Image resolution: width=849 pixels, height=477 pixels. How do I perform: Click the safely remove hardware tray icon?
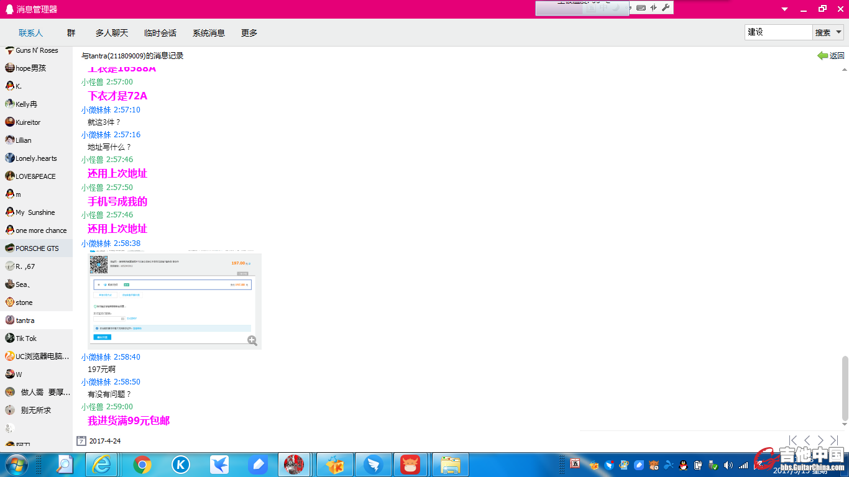click(713, 465)
